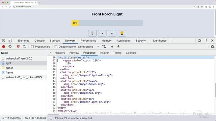Turn the porch light fully on
216x121 pixels.
[x=122, y=33]
